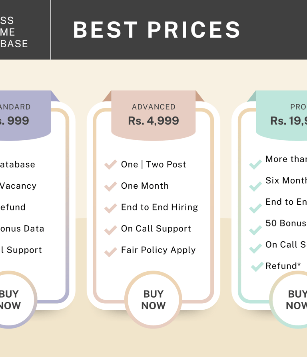Select the Pro plan header banner
Image resolution: width=307 pixels, height=357 pixels.
coord(282,115)
